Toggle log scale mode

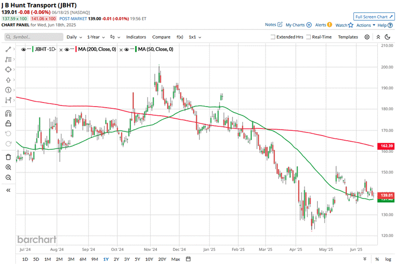click(x=388, y=259)
